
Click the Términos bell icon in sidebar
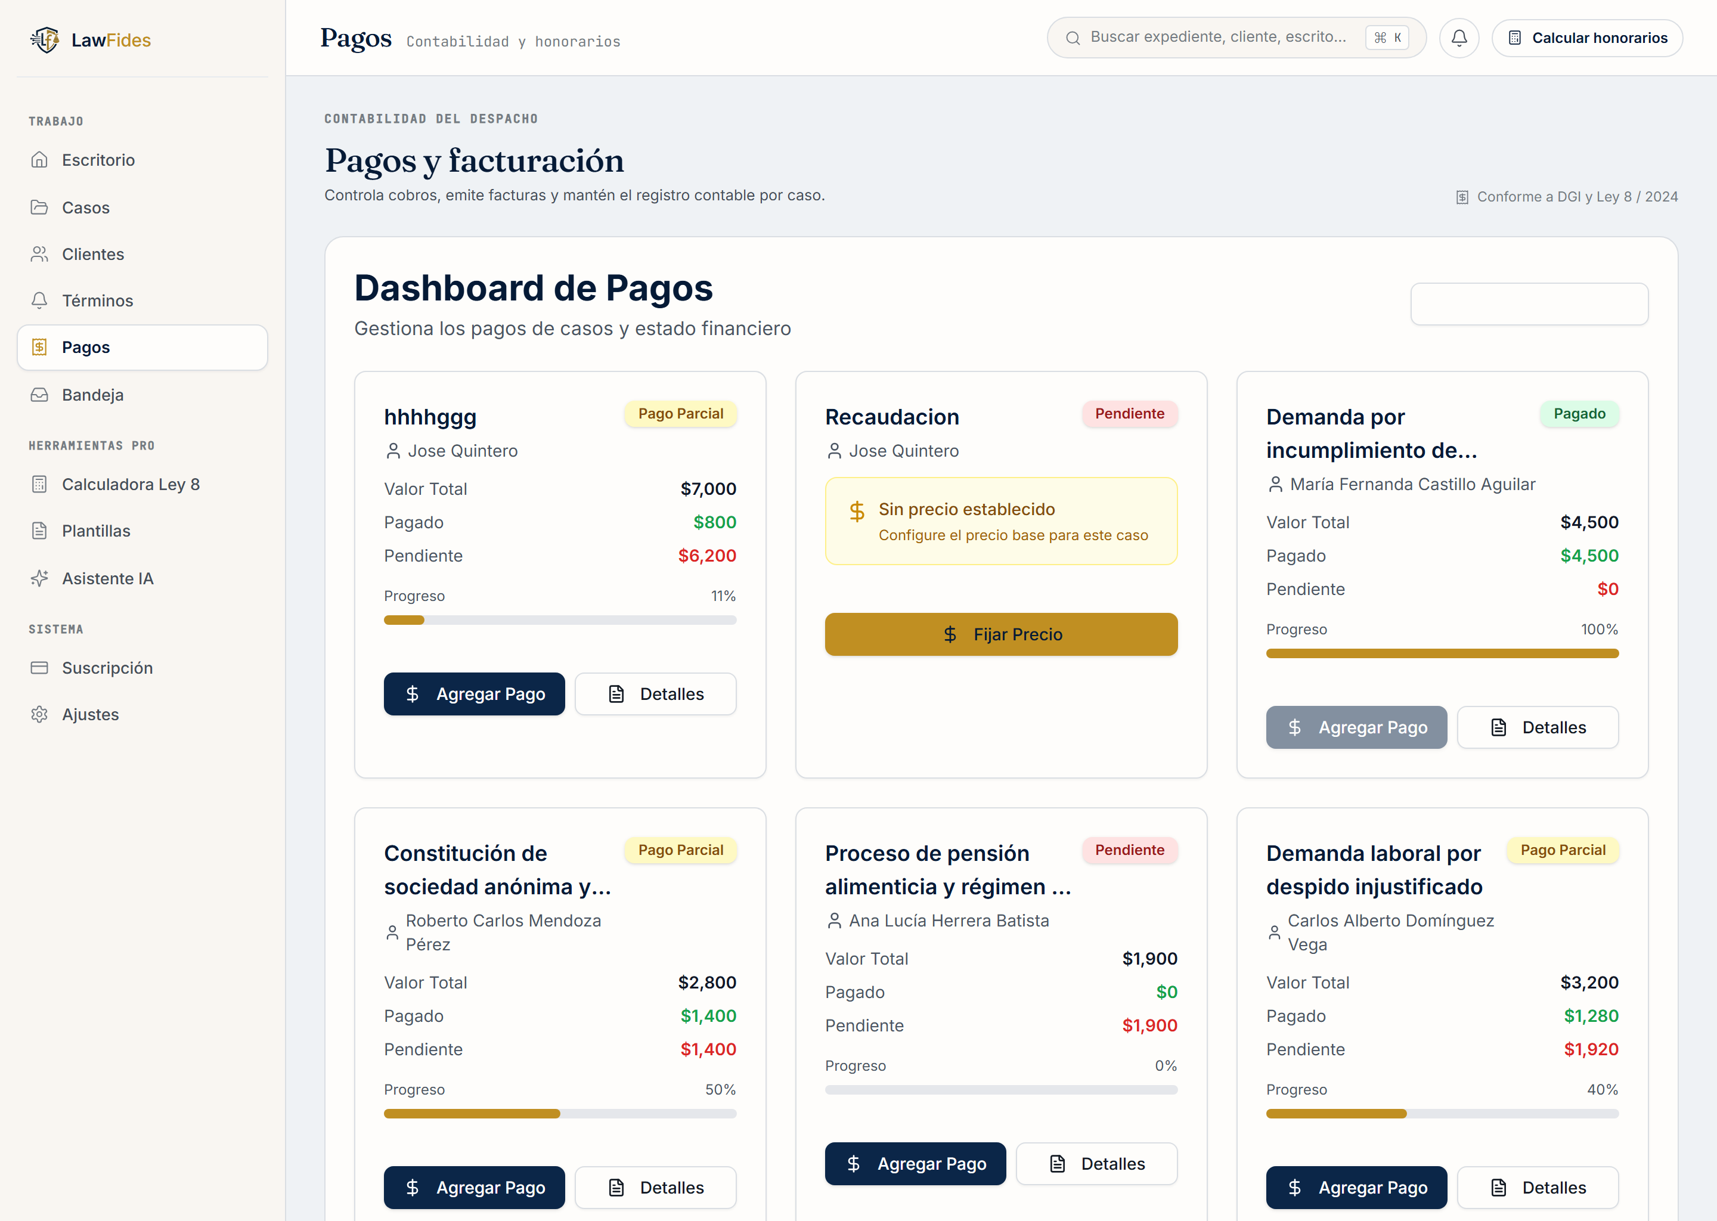(39, 300)
